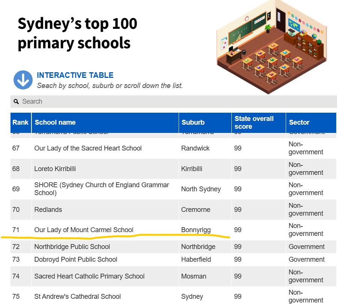Click rank number 71
The height and width of the screenshot is (304, 337).
pos(16,230)
